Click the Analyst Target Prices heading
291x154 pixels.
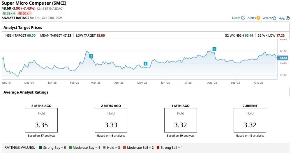click(23, 27)
